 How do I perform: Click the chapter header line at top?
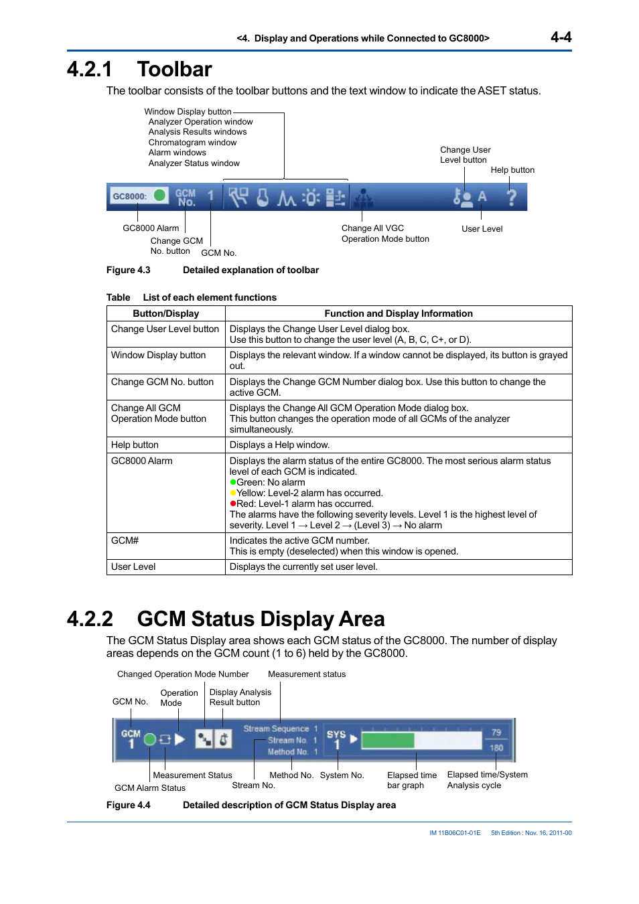coord(363,38)
